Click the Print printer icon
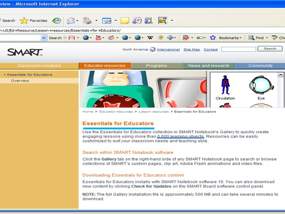 (87, 21)
